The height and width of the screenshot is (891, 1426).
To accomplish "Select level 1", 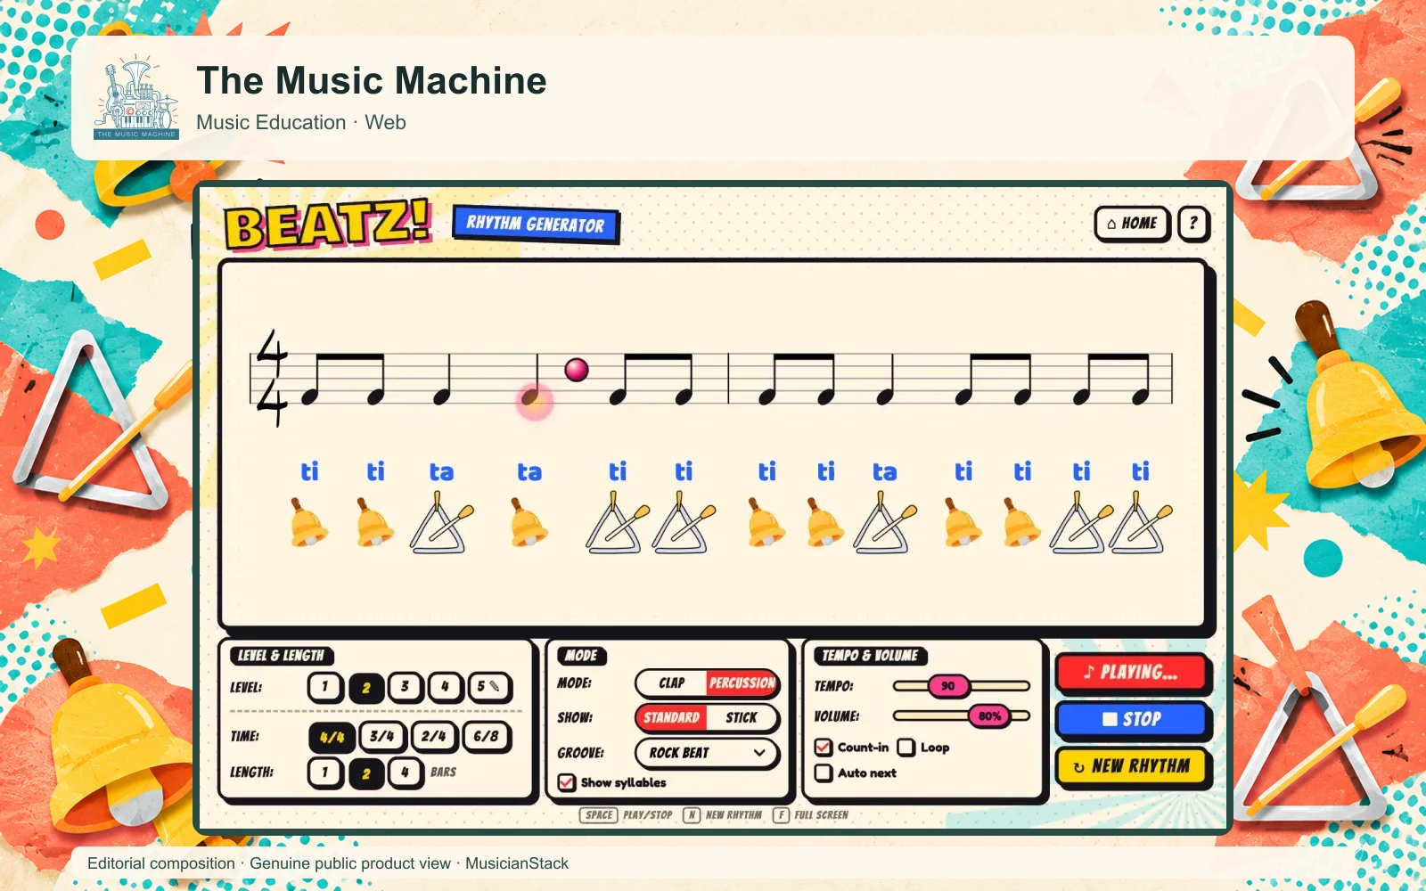I will point(325,687).
